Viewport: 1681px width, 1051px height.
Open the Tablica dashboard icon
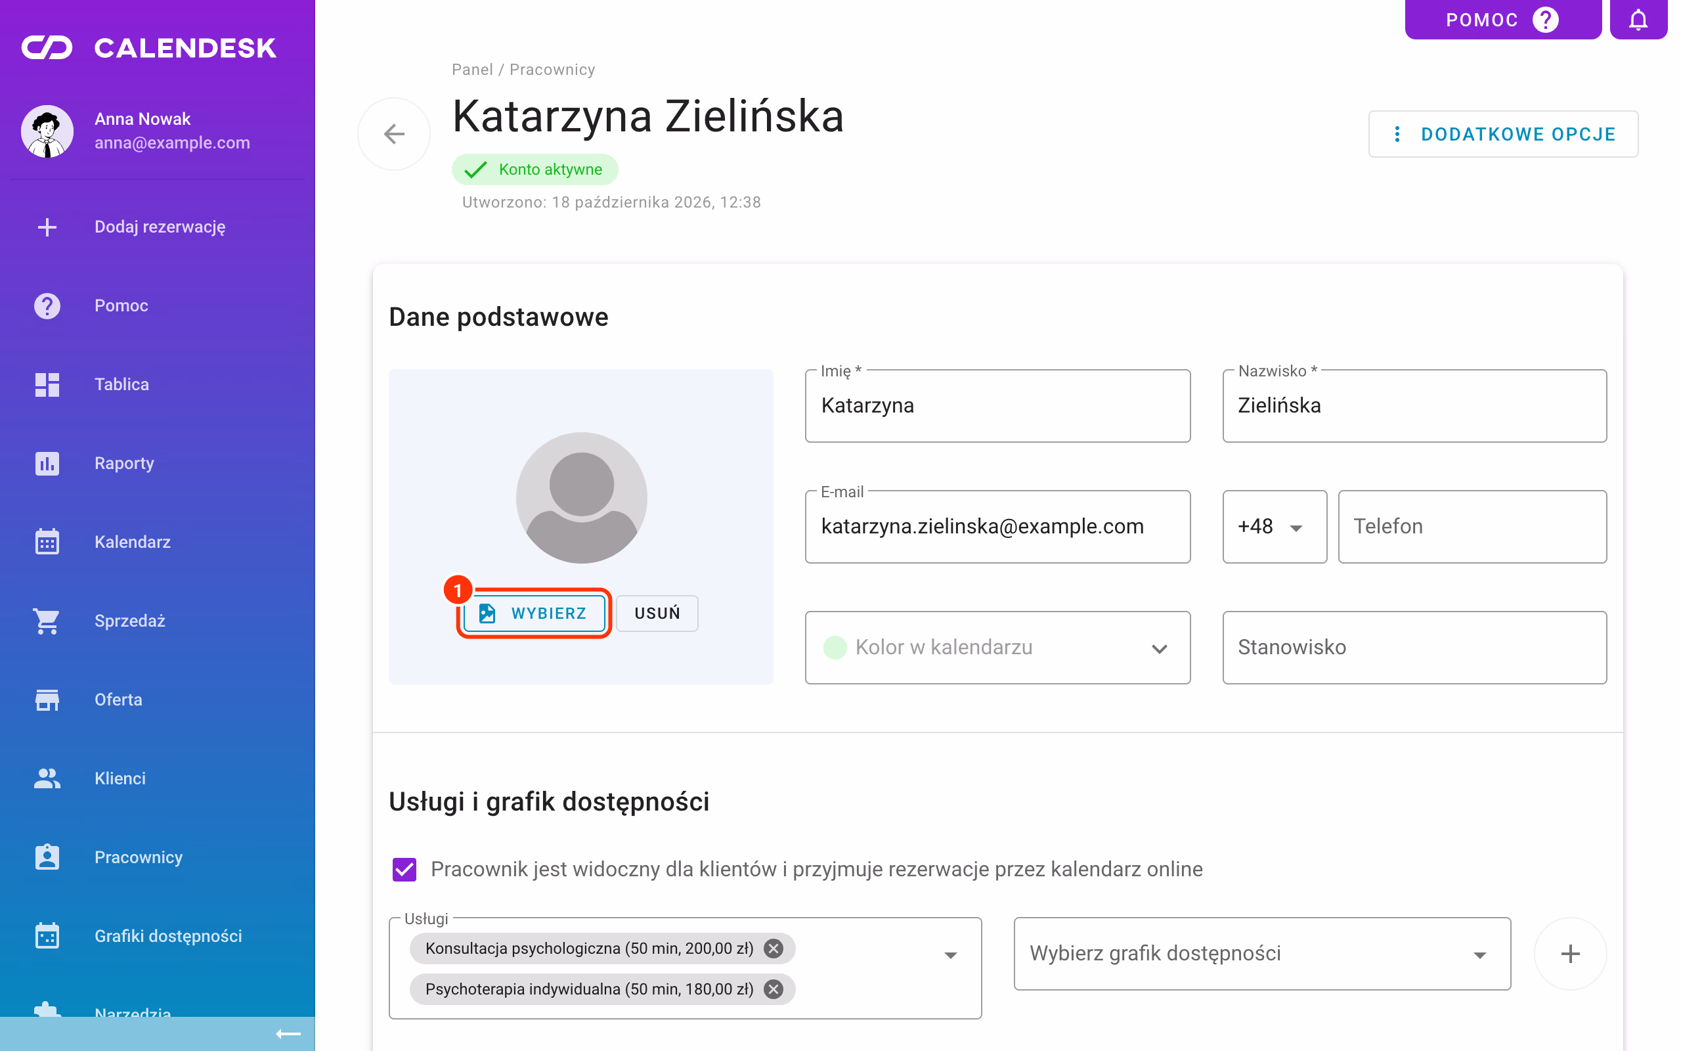[47, 384]
